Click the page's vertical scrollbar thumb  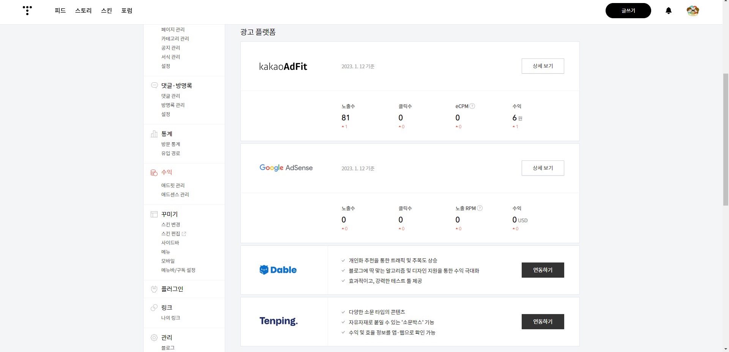coord(726,139)
